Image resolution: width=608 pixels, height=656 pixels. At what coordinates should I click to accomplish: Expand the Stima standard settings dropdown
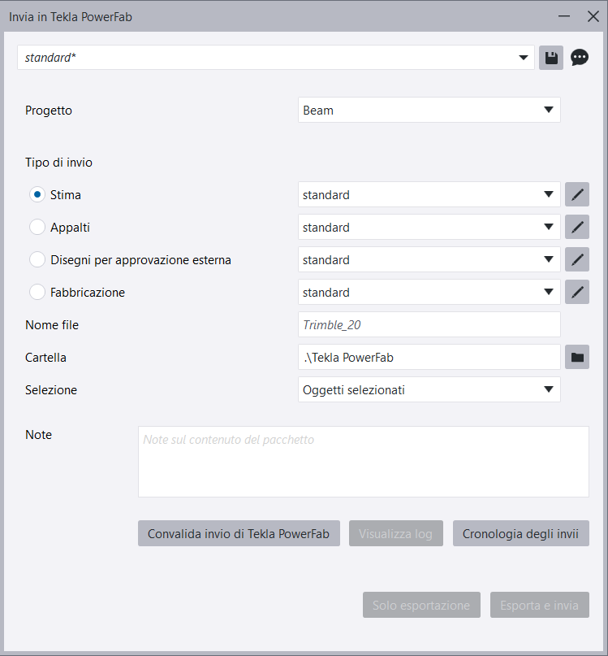pyautogui.click(x=429, y=195)
